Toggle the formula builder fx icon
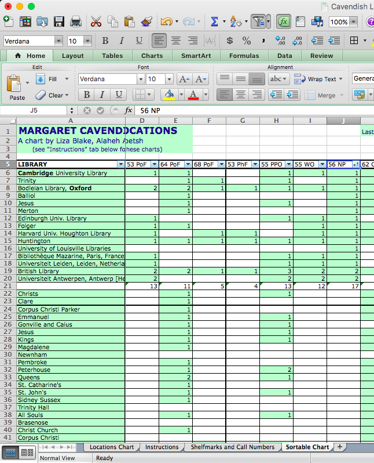Viewport: 374px width, 463px height. coord(284,21)
